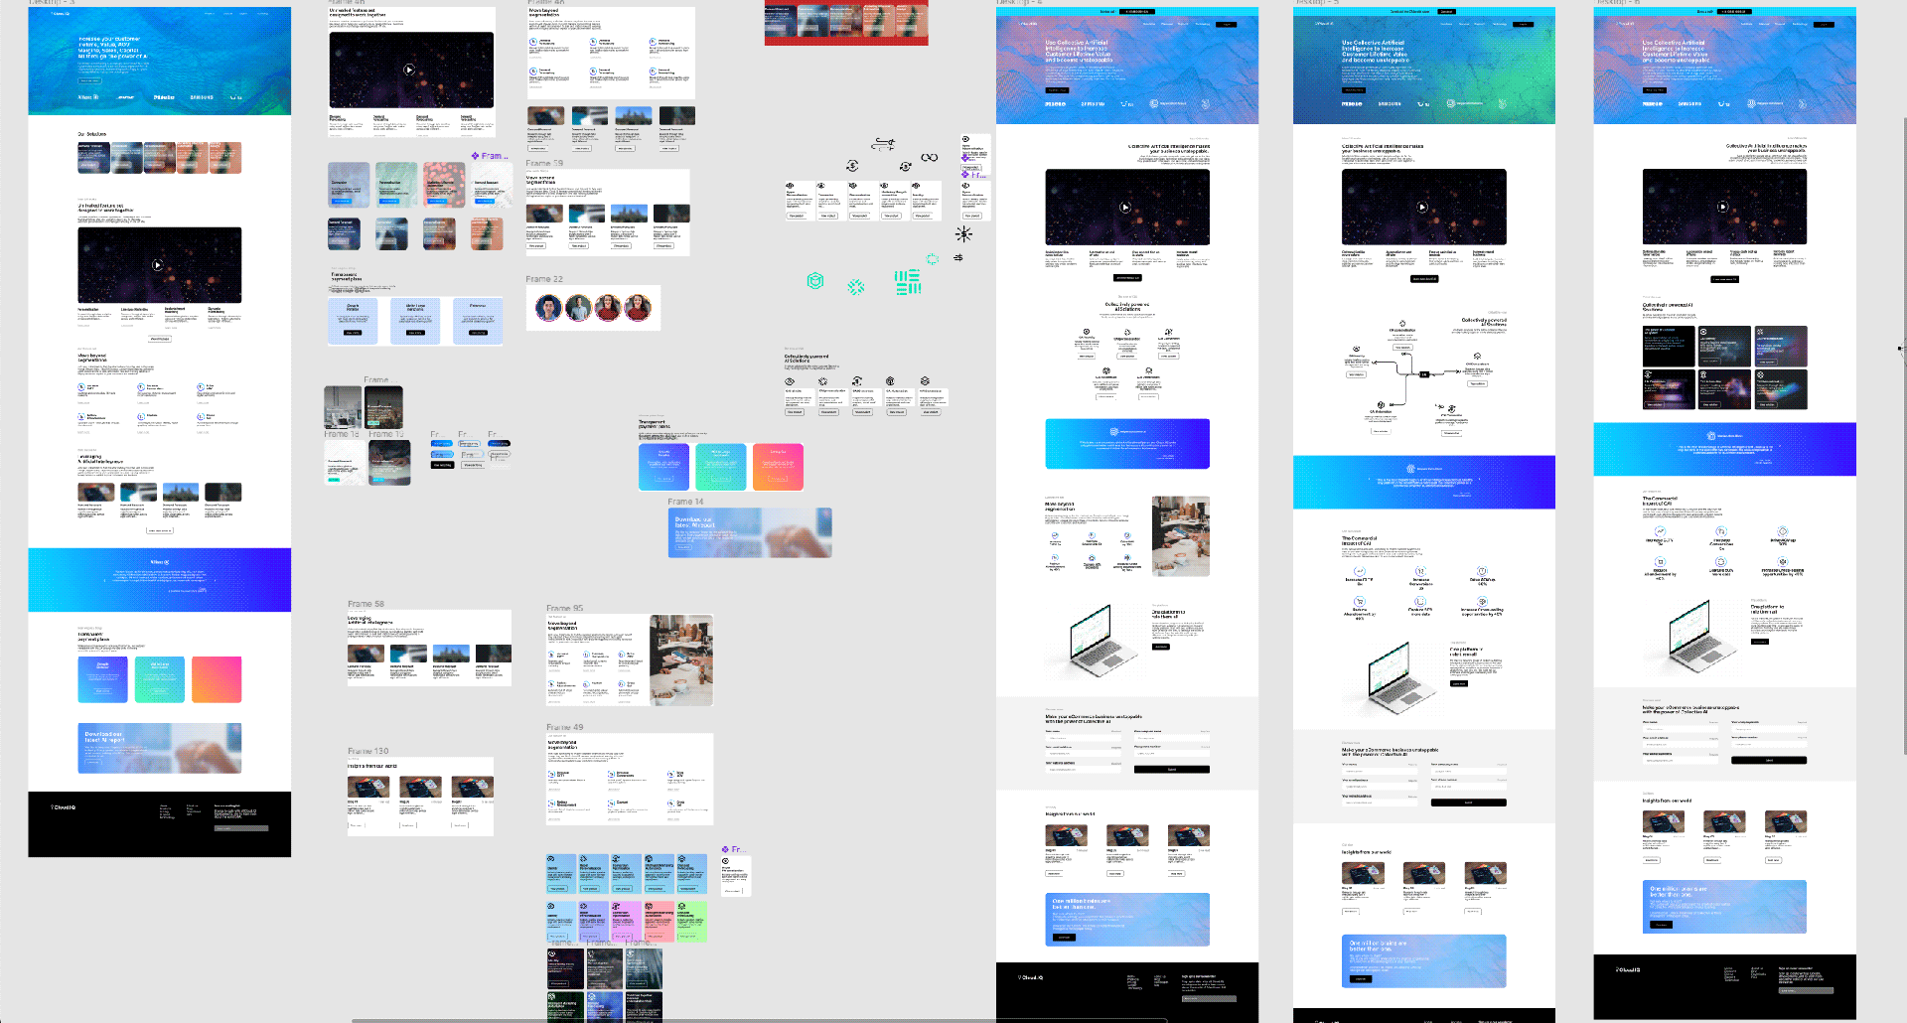Click the Frame 95 label
This screenshot has height=1023, width=1907.
point(564,608)
